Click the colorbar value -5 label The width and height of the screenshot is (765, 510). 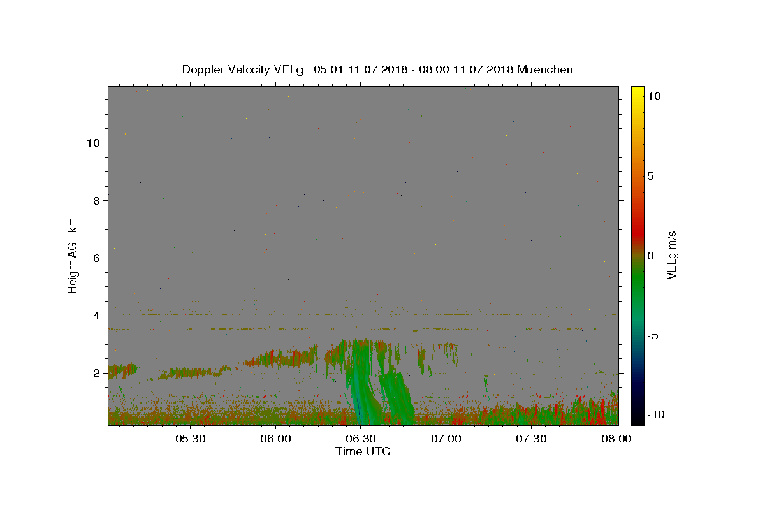click(652, 335)
